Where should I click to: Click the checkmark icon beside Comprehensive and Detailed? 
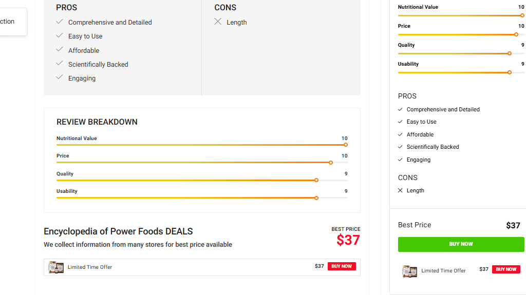click(60, 22)
